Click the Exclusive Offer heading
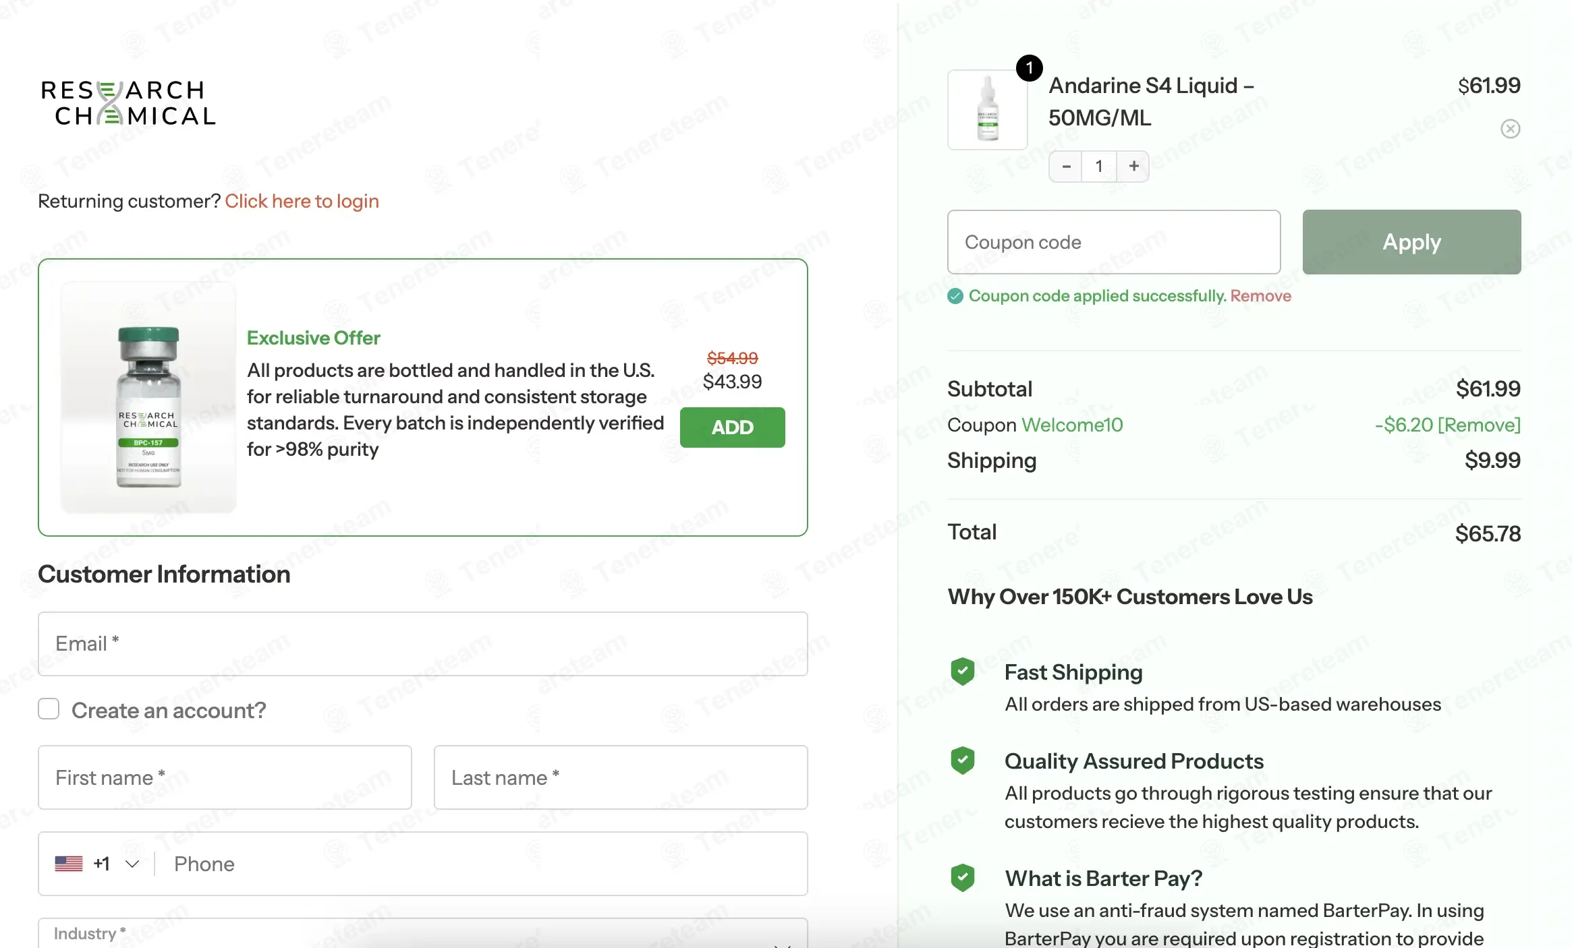This screenshot has width=1572, height=948. pyautogui.click(x=313, y=338)
